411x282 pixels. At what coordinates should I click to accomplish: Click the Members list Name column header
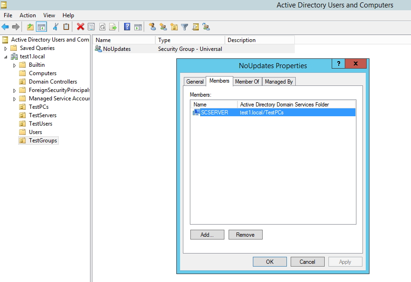coord(214,105)
